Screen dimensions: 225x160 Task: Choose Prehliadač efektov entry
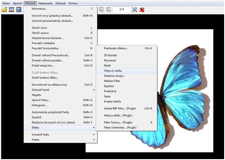click(126, 48)
